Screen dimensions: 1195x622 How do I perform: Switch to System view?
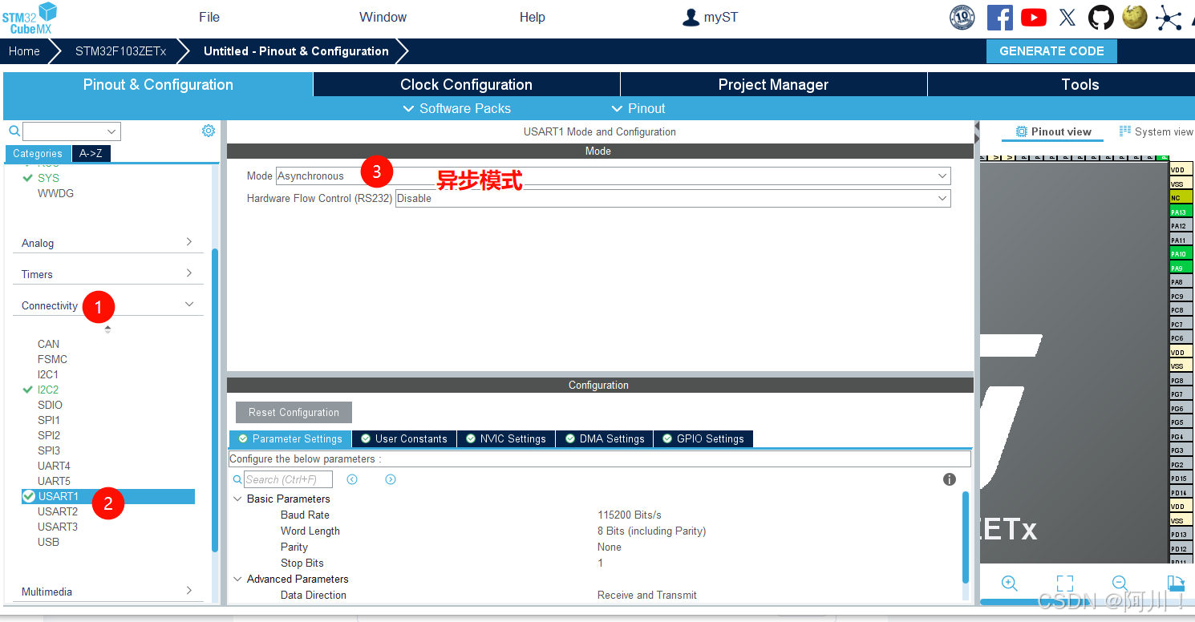click(x=1156, y=131)
